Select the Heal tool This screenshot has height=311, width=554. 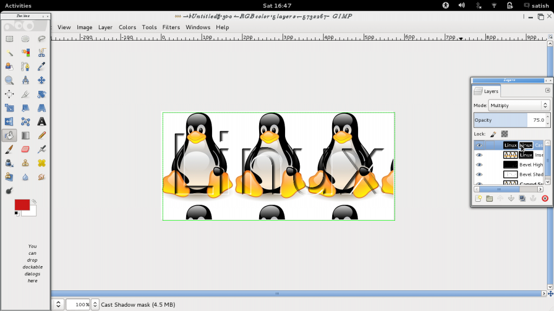tap(41, 163)
